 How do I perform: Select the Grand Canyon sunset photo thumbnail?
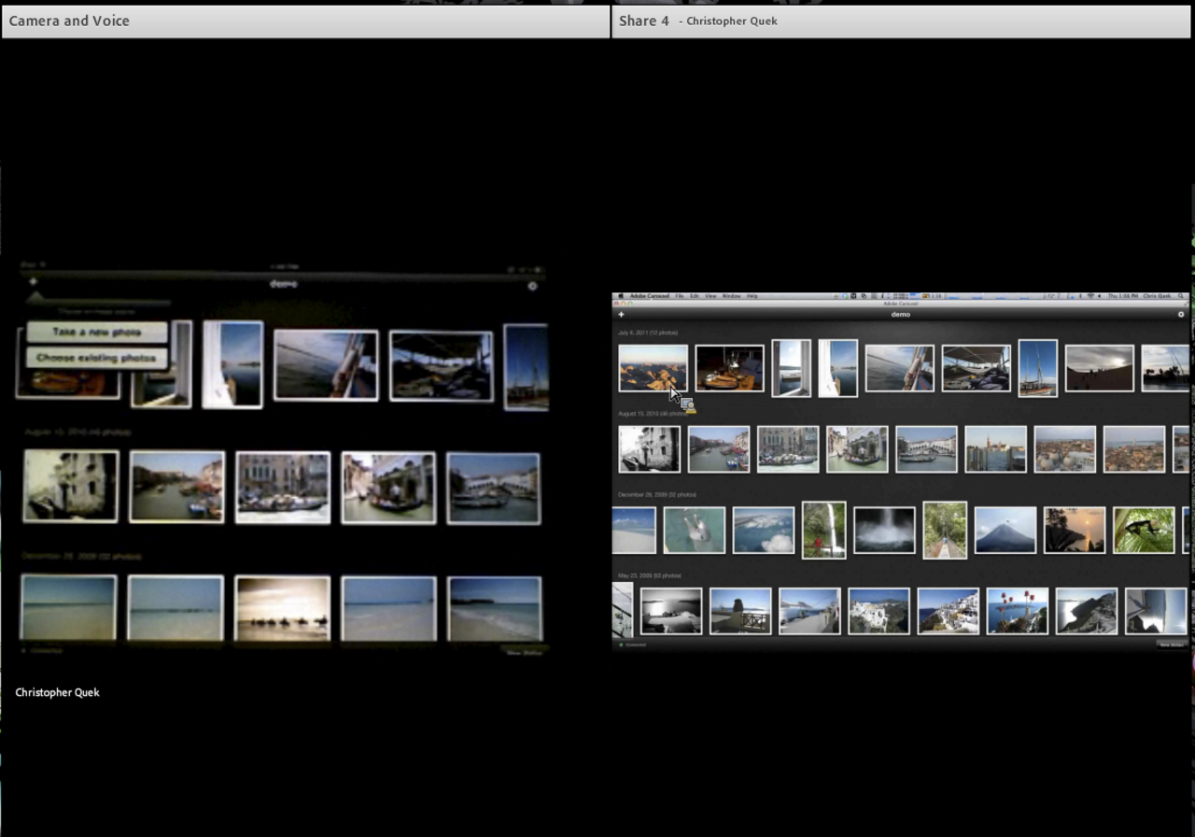(653, 368)
